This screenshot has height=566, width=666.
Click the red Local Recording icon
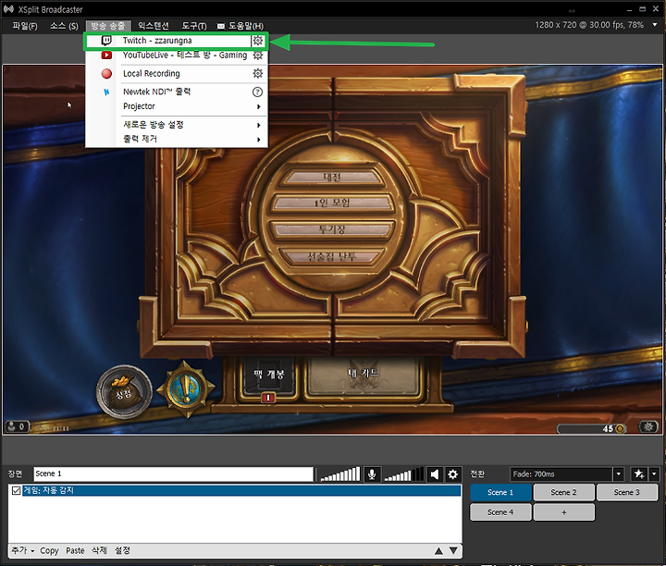pyautogui.click(x=106, y=74)
